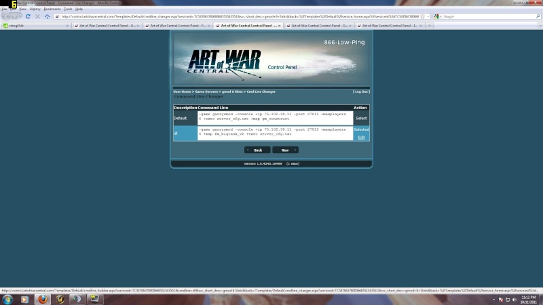Switch to the last Art of War tab
Viewport: 543px width, 305px height.
pyautogui.click(x=390, y=25)
